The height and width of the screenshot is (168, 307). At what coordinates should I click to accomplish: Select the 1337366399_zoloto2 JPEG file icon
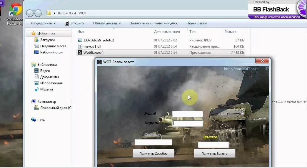click(x=80, y=40)
